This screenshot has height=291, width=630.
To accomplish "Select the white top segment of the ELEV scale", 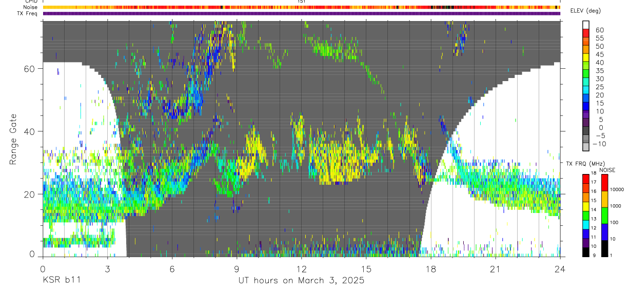I will pos(586,24).
